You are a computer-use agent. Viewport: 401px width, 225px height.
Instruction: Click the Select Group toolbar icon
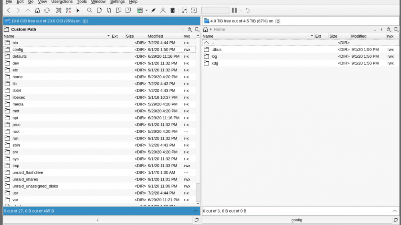pyautogui.click(x=59, y=10)
